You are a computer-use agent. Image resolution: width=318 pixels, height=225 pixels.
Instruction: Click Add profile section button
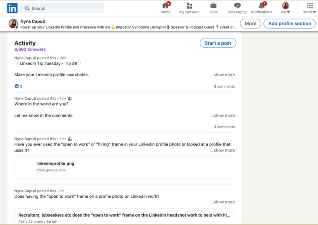pyautogui.click(x=289, y=24)
